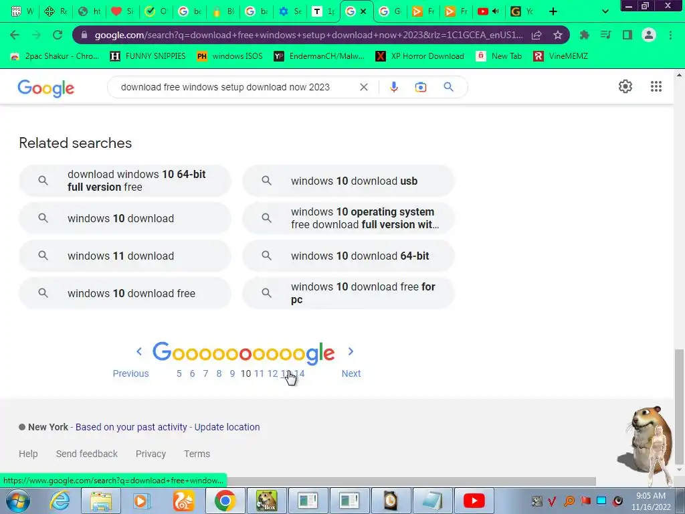Go to the Next results page
This screenshot has width=685, height=514.
(351, 373)
